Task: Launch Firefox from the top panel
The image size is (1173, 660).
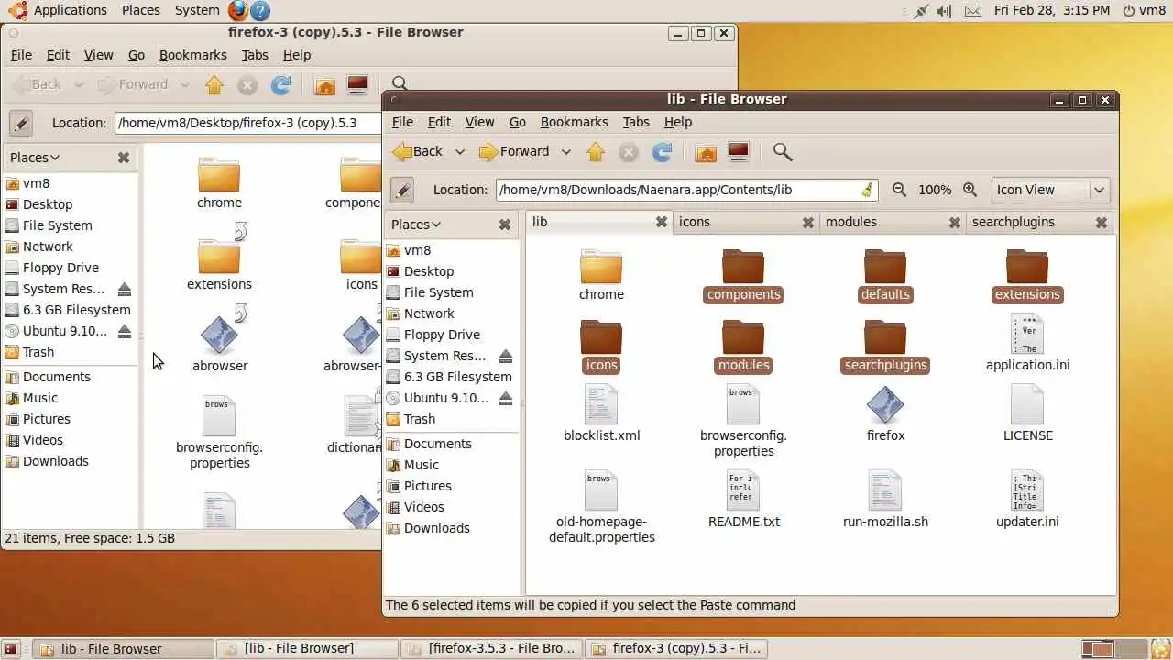Action: click(238, 10)
